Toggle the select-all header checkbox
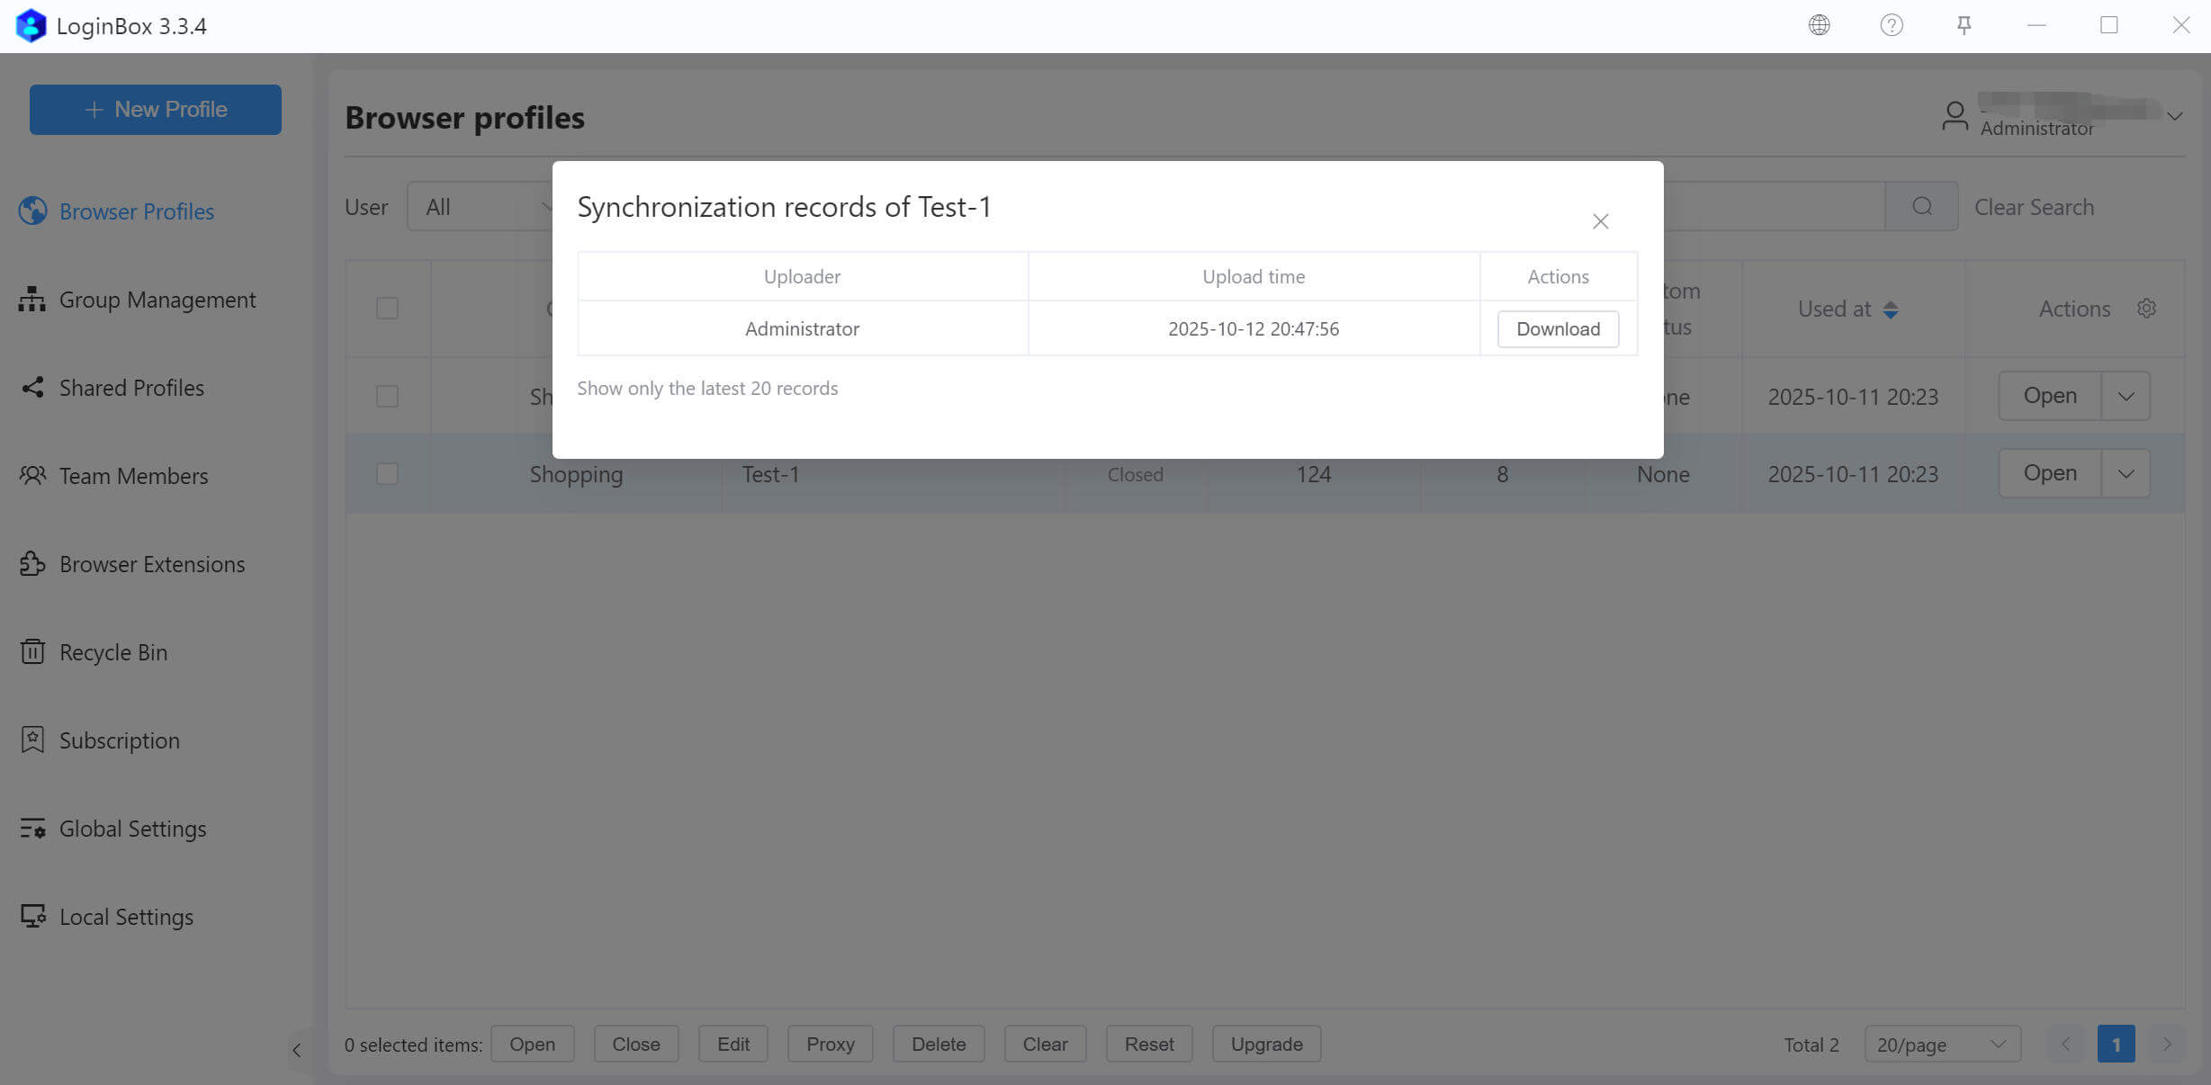This screenshot has height=1085, width=2211. point(387,309)
